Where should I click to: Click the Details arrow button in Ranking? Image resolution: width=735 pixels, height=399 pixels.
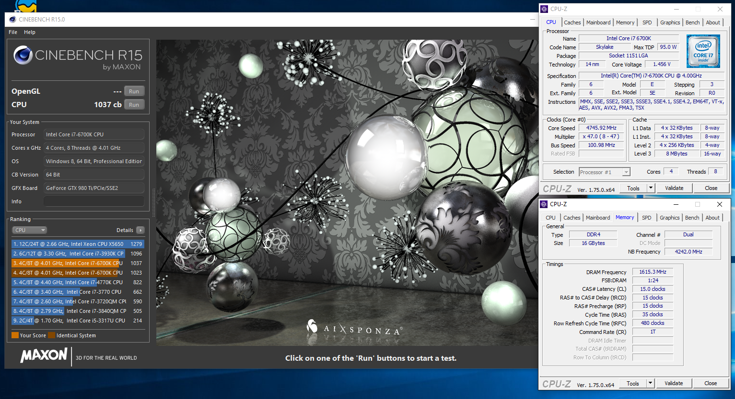point(140,230)
